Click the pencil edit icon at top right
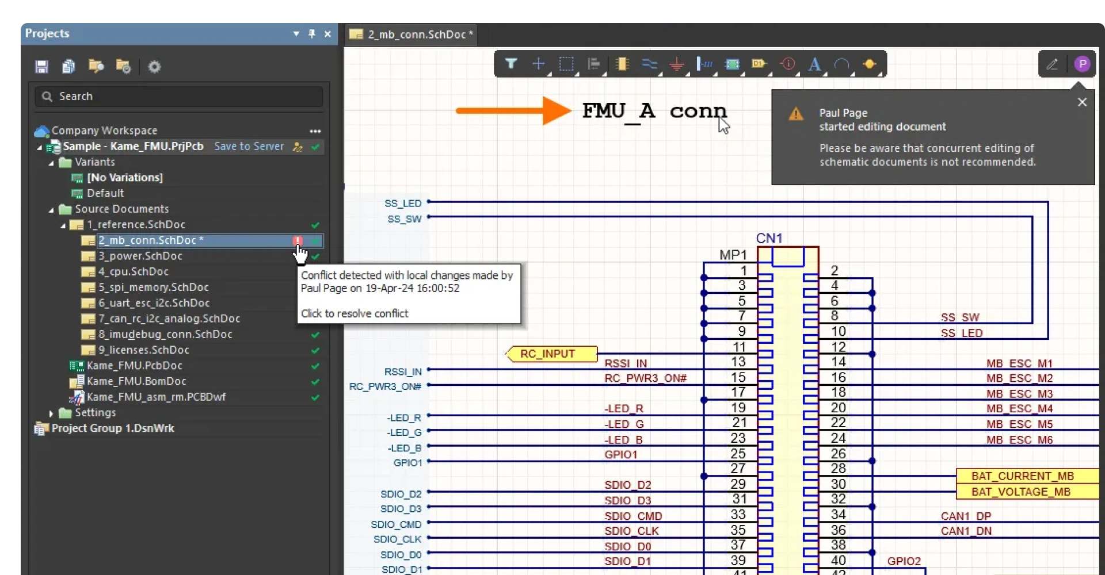The image size is (1105, 575). [1052, 64]
